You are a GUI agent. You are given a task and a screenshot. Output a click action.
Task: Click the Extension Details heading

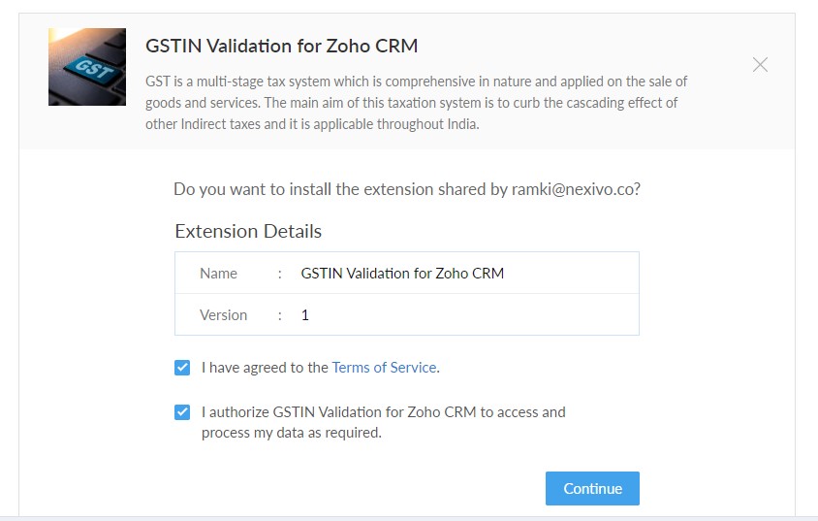248,231
